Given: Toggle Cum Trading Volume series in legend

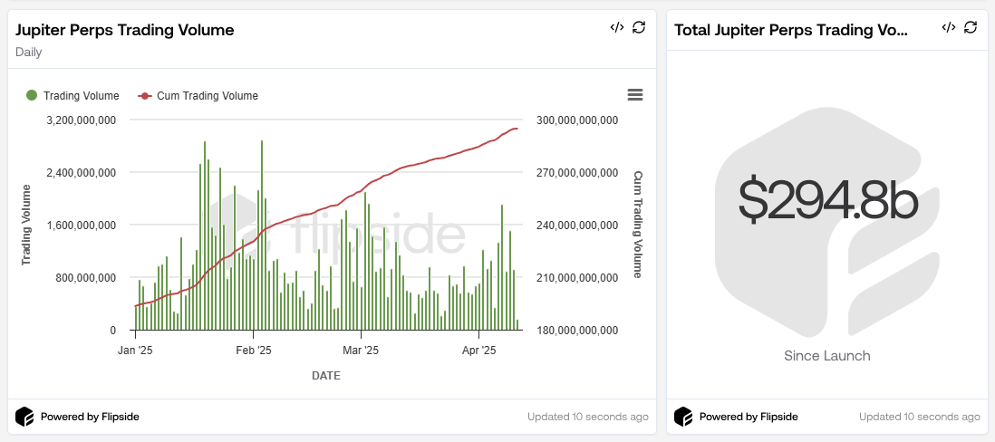Looking at the screenshot, I should pos(207,96).
